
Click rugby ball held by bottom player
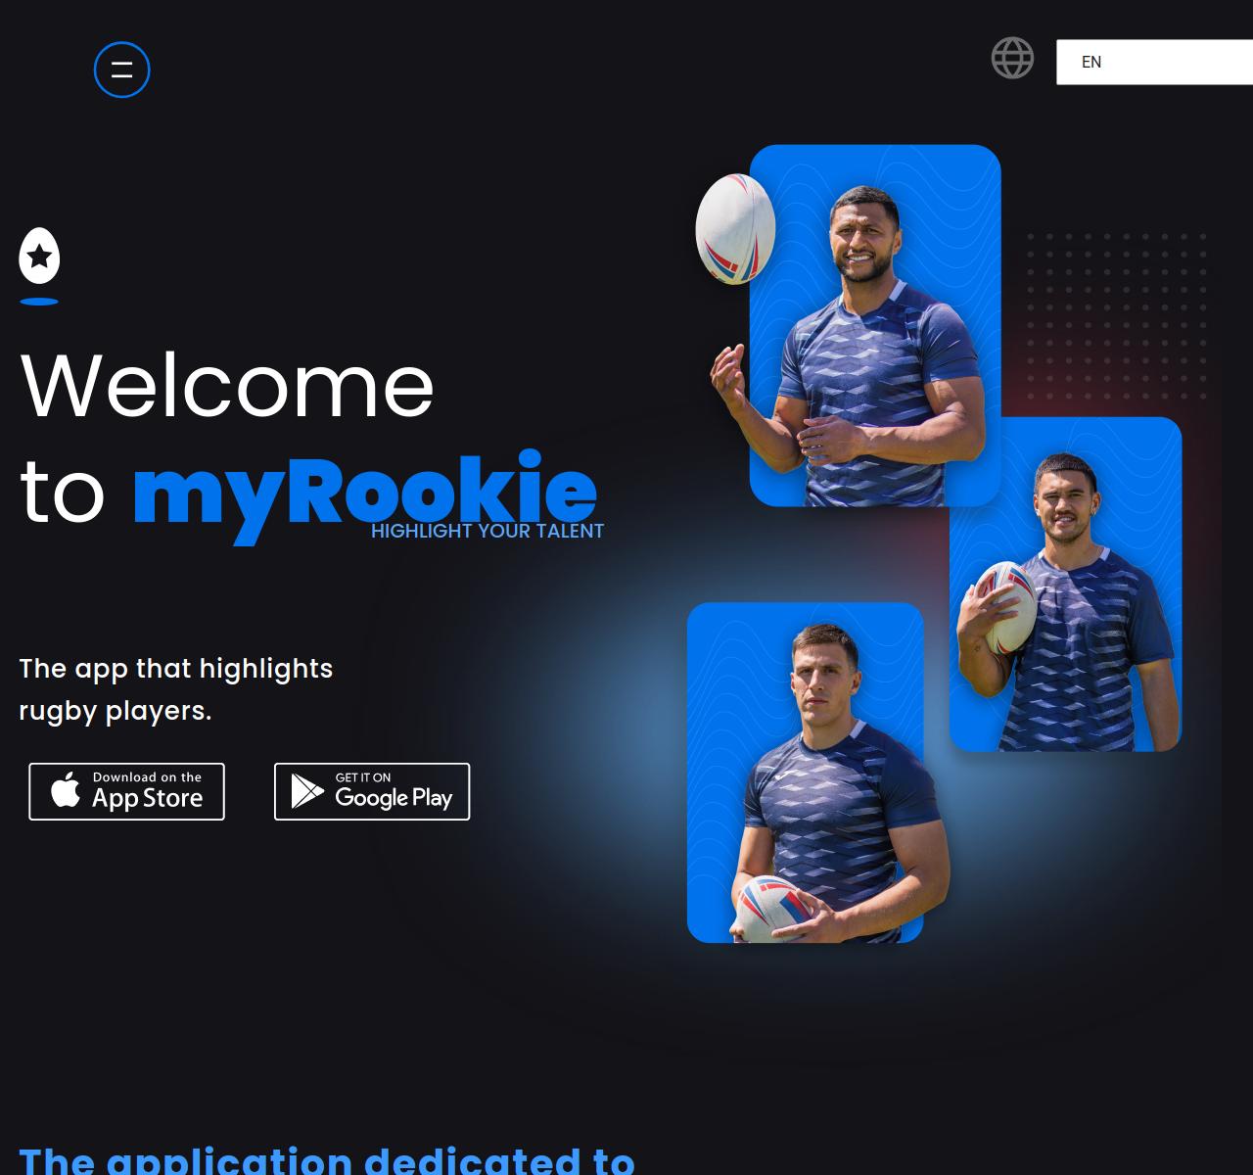(x=768, y=908)
